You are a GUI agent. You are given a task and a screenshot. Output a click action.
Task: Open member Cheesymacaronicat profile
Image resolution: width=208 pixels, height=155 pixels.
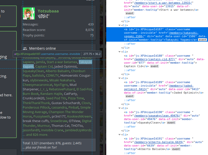37,85
